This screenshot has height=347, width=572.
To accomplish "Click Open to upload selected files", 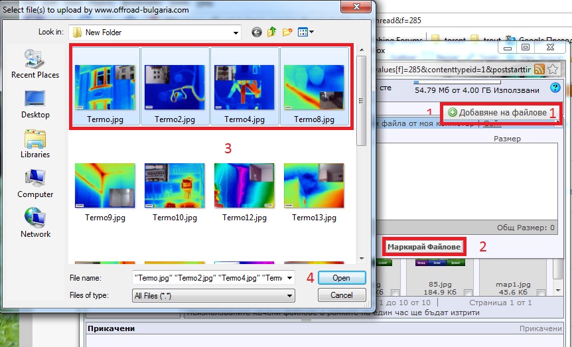I will [342, 278].
